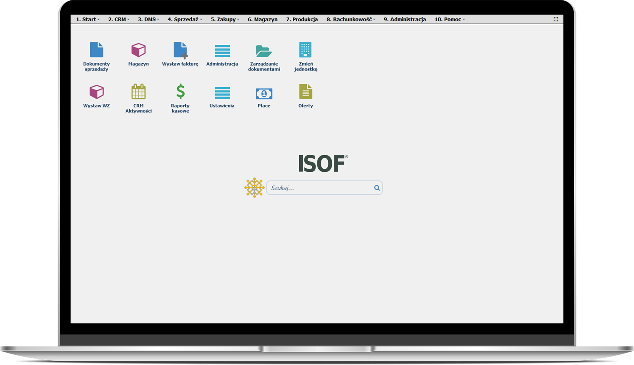The height and width of the screenshot is (365, 634).
Task: Open the Dokumenty sprzedaży icon
Action: pyautogui.click(x=96, y=50)
